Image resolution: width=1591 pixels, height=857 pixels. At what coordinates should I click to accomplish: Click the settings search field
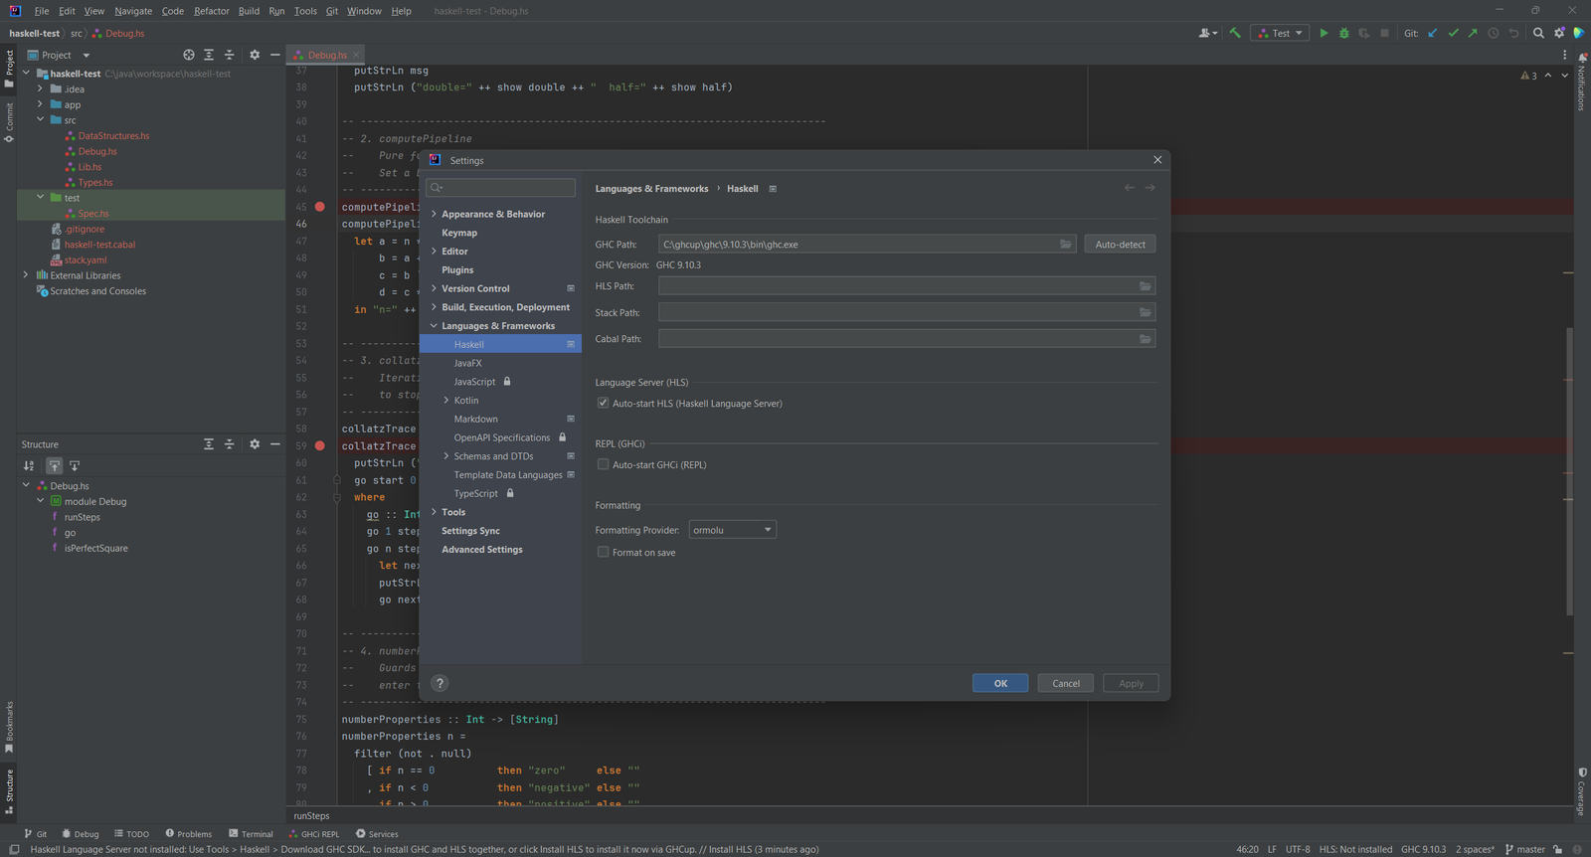click(x=500, y=187)
